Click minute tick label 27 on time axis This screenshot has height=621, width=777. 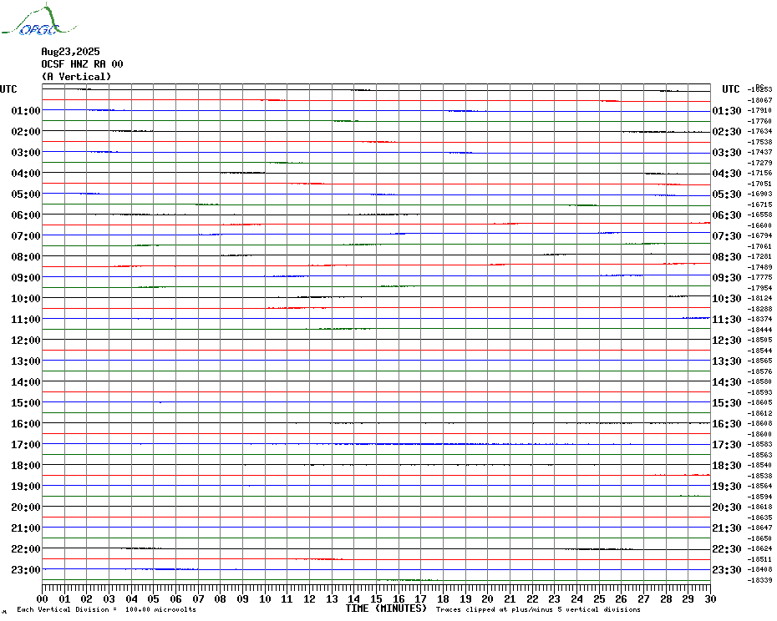[643, 599]
